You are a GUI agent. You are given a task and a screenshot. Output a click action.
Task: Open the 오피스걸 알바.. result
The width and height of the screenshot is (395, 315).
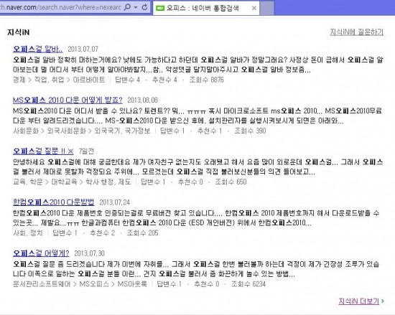(x=38, y=49)
